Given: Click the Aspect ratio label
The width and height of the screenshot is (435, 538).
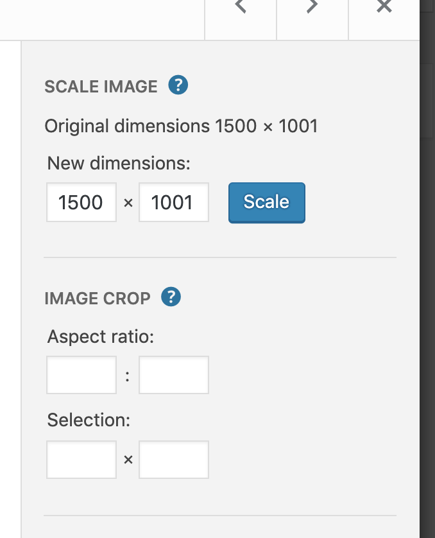Looking at the screenshot, I should [101, 336].
